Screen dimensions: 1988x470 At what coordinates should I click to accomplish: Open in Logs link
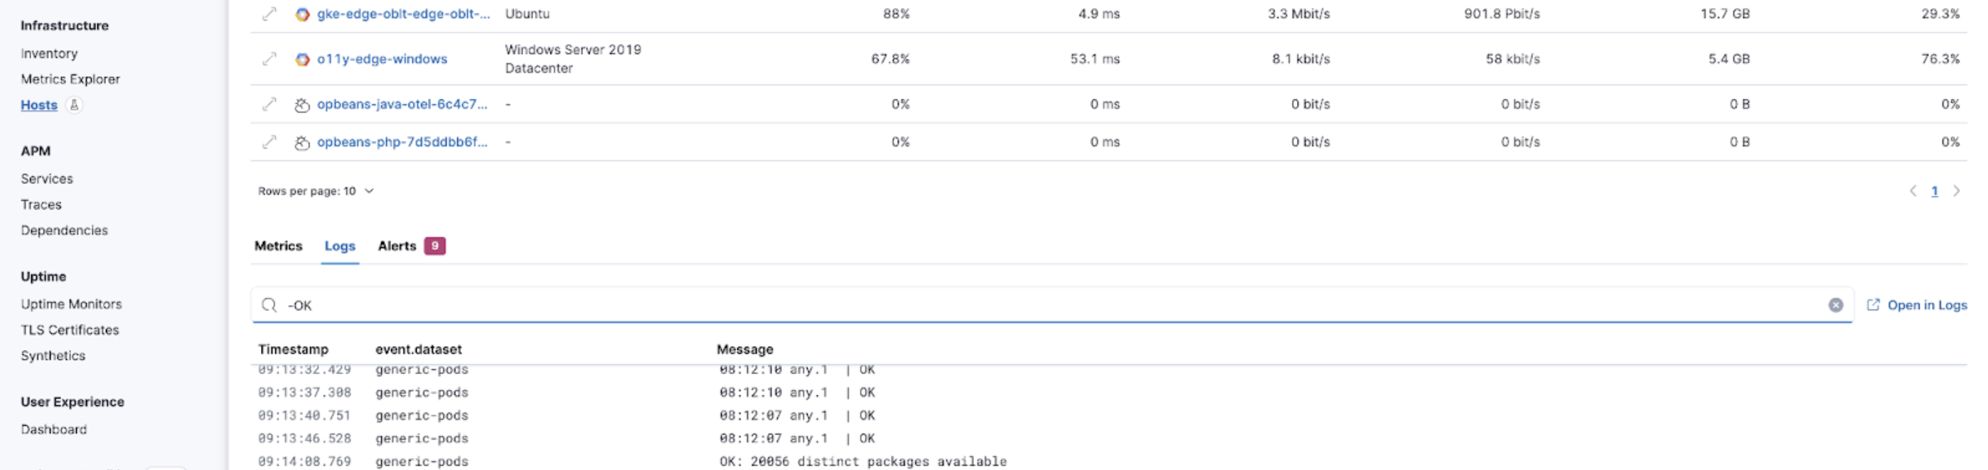pyautogui.click(x=1917, y=305)
